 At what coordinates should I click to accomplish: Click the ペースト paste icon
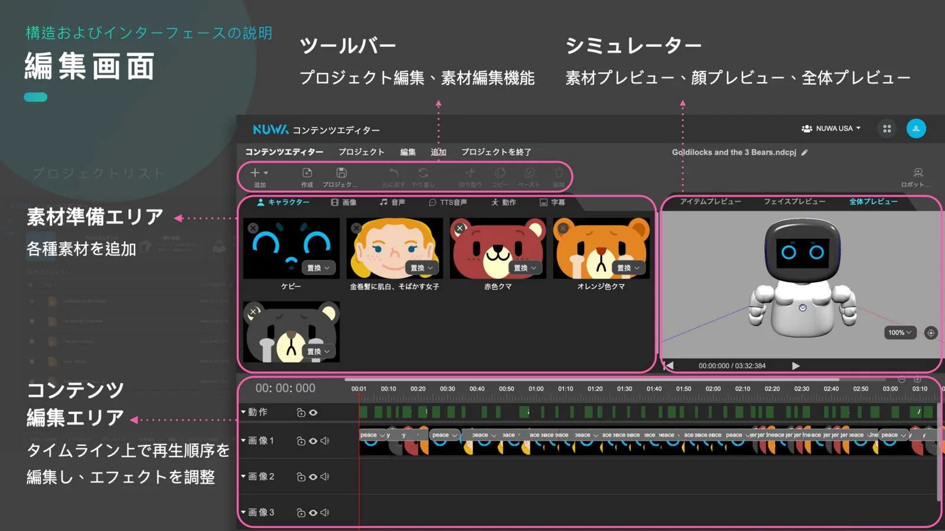coord(529,173)
